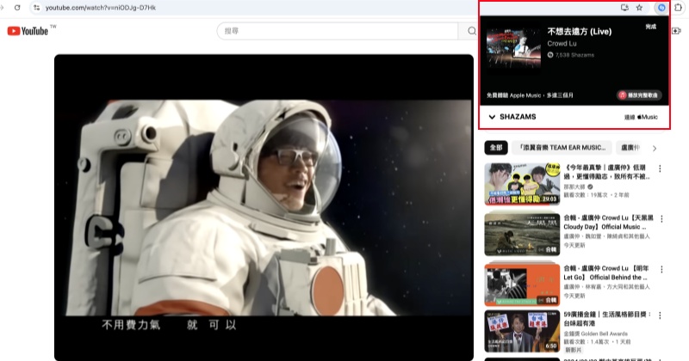This screenshot has width=689, height=361.
Task: Show more filter chips with right arrow
Action: coord(655,148)
